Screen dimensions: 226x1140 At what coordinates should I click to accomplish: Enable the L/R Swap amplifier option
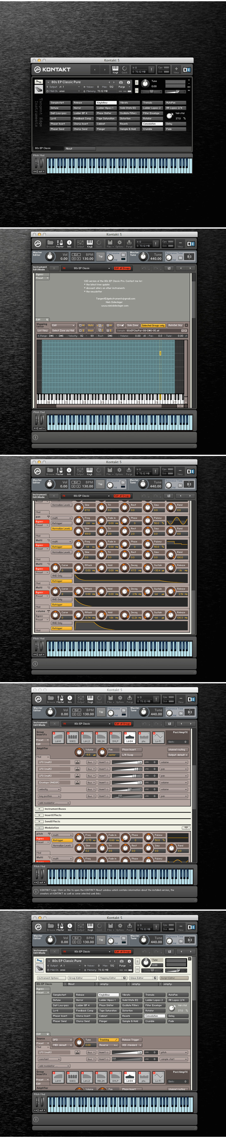coord(128,755)
